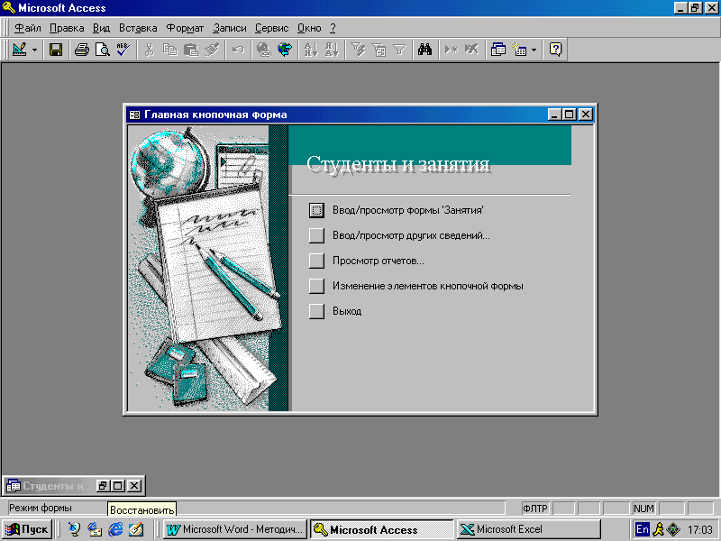The width and height of the screenshot is (721, 541).
Task: Maximize the 'Главная кнопочная форма' window
Action: coord(570,115)
